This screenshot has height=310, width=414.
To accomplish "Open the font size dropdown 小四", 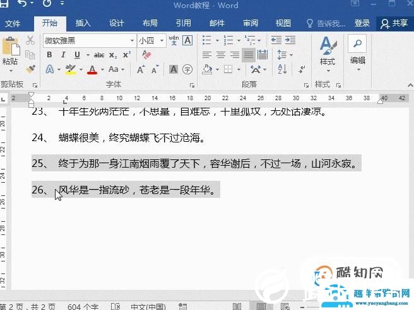I will coord(162,40).
